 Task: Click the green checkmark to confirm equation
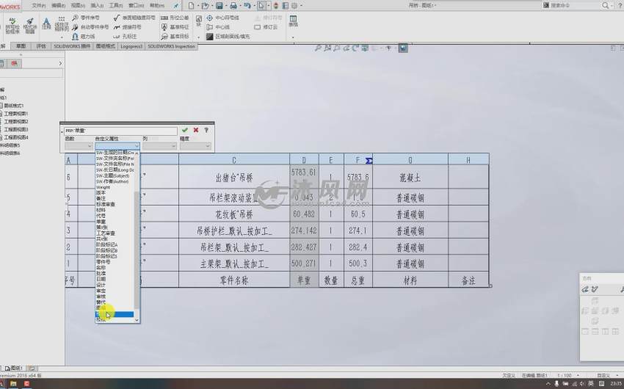185,130
